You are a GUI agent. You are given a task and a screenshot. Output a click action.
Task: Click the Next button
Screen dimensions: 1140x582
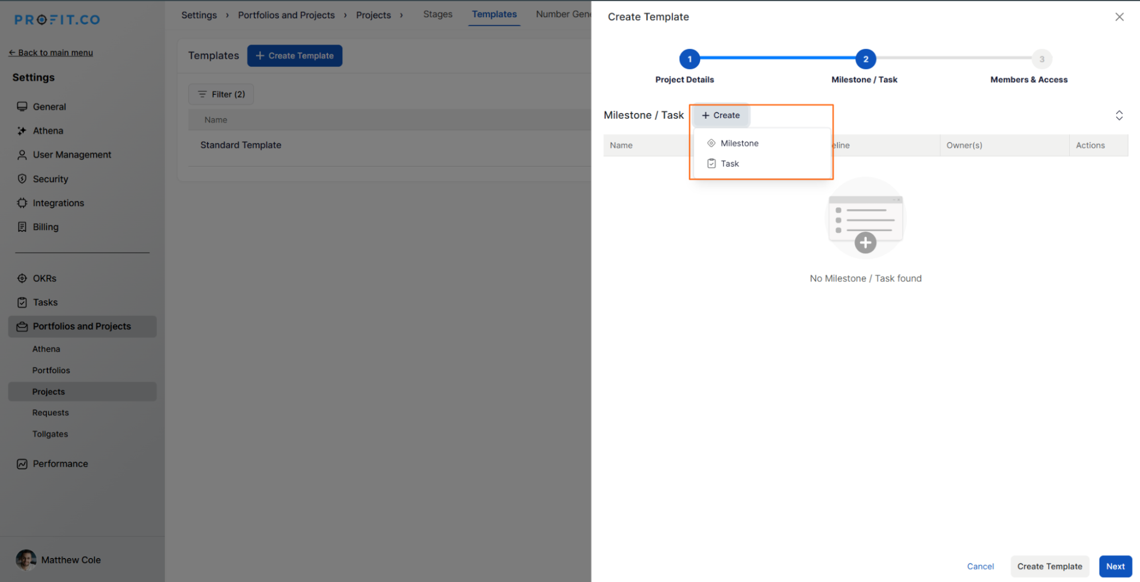click(x=1115, y=566)
